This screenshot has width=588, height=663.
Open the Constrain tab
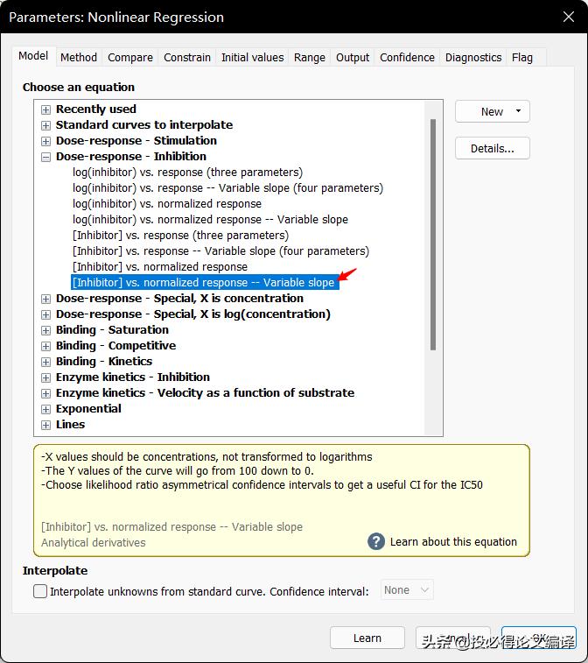(x=187, y=57)
